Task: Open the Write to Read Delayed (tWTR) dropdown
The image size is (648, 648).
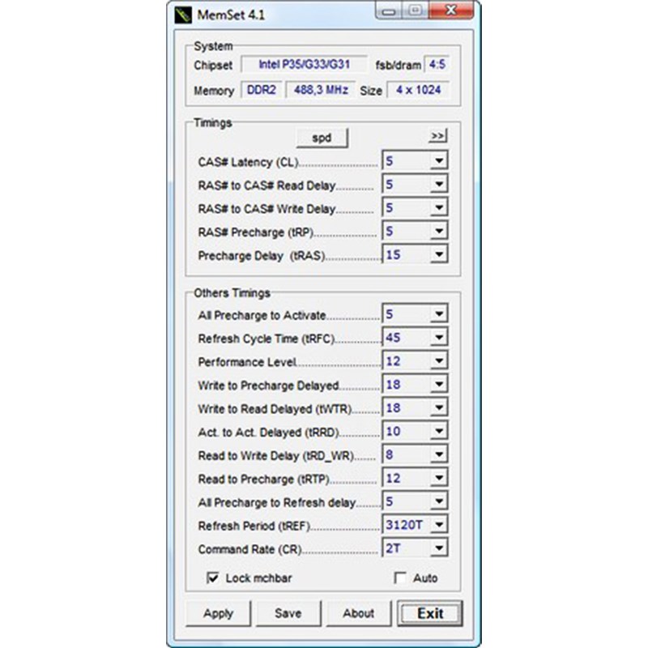Action: (x=438, y=407)
